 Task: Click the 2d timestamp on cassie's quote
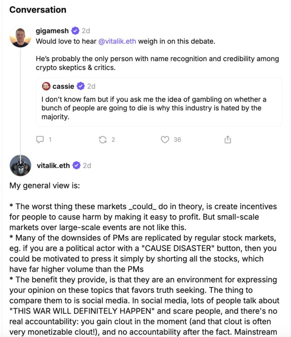pyautogui.click(x=91, y=86)
